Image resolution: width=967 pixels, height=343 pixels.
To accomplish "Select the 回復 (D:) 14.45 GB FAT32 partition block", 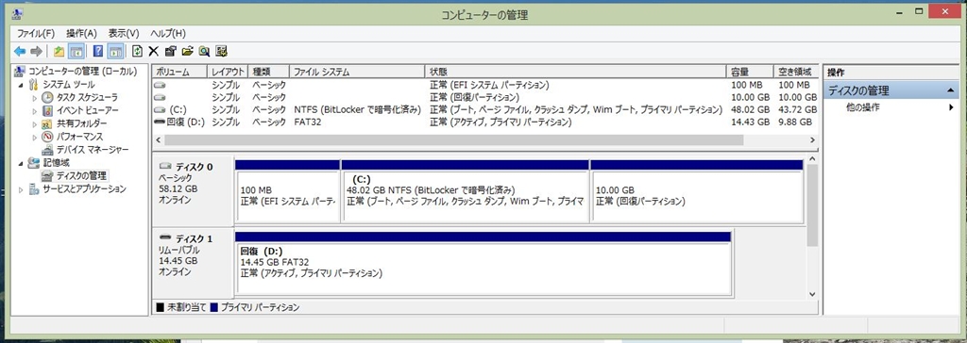I will click(483, 264).
